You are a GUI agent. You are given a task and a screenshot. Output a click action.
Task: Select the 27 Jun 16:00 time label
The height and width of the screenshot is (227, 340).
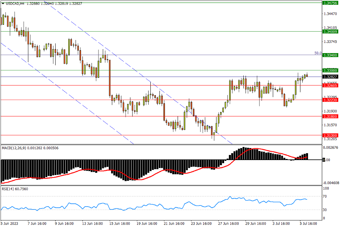(227, 223)
